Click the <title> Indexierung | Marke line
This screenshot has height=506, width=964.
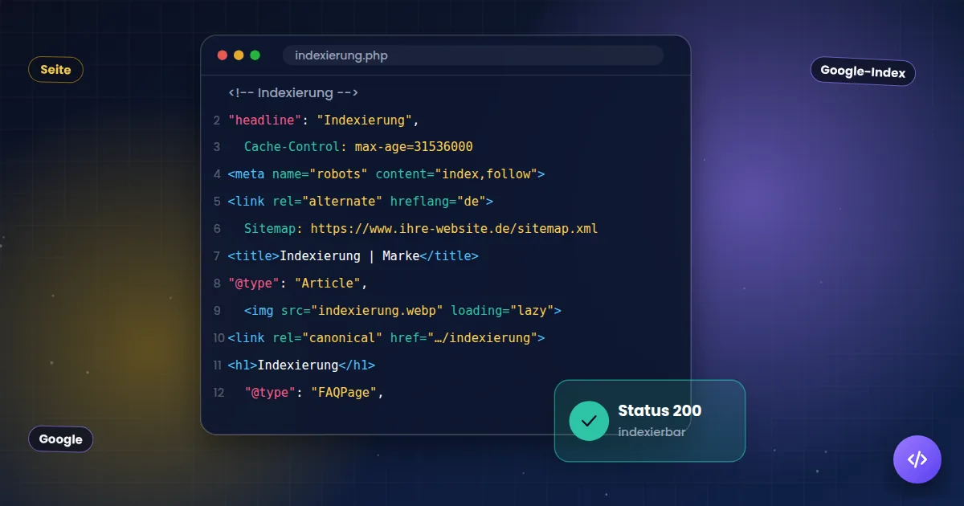(353, 256)
